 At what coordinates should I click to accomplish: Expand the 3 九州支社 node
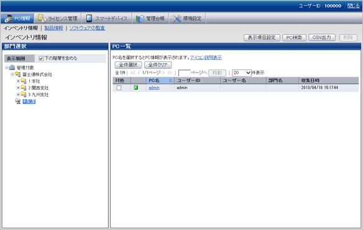pyautogui.click(x=18, y=94)
